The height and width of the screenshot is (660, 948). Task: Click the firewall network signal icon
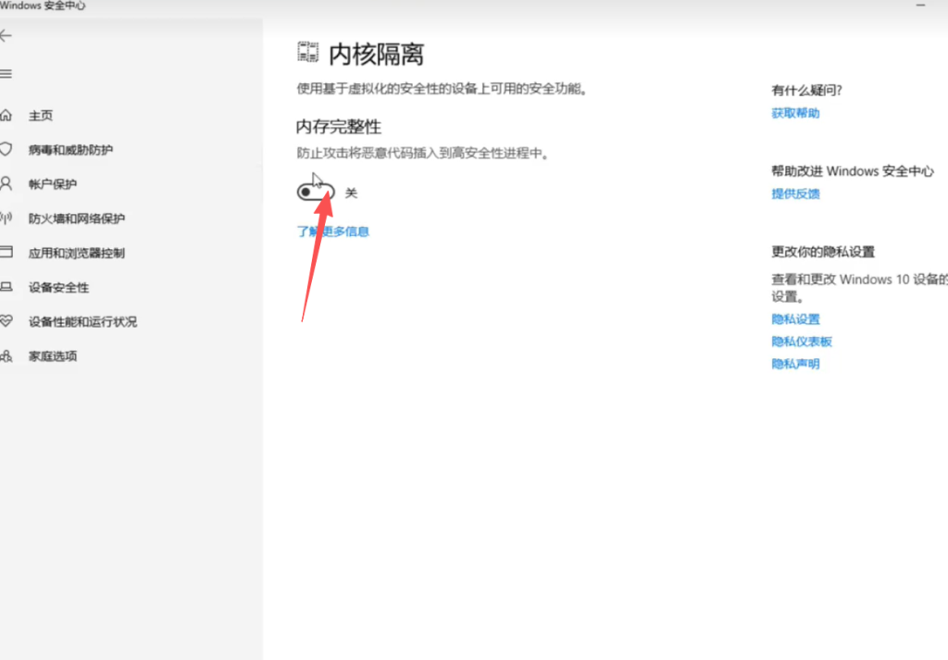tap(6, 218)
